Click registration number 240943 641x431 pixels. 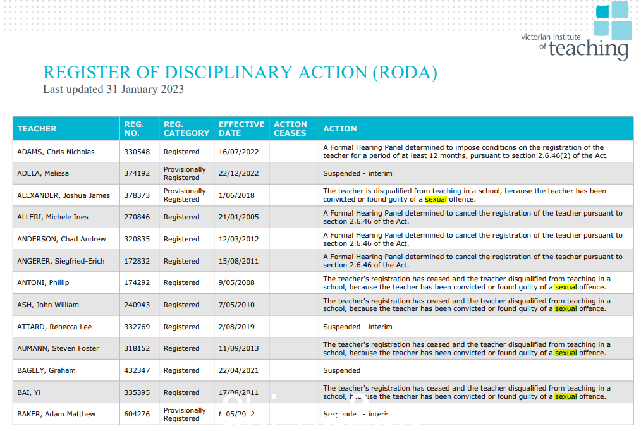tap(137, 305)
